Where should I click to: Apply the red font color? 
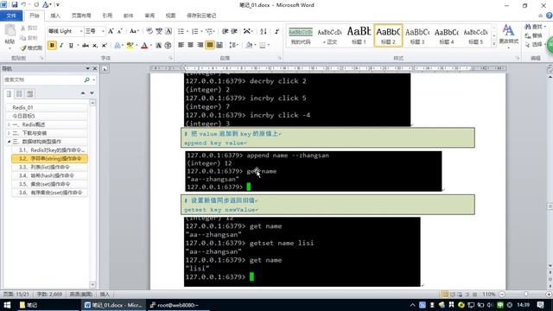[144, 46]
